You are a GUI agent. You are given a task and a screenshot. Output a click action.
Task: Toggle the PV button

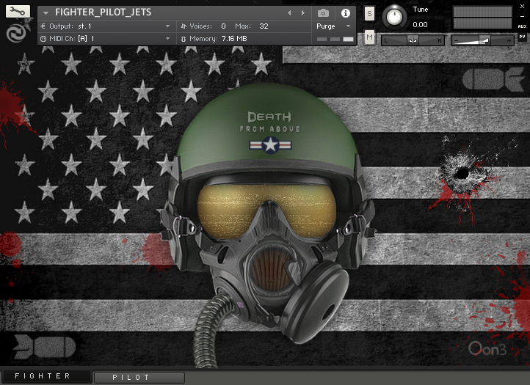522,37
